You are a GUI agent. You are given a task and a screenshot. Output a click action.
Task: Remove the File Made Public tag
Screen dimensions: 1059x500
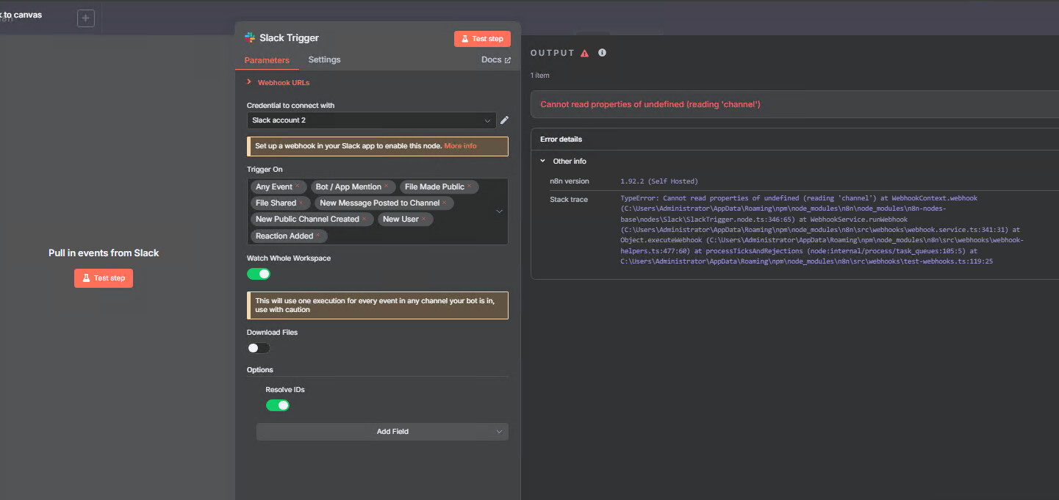click(x=470, y=186)
